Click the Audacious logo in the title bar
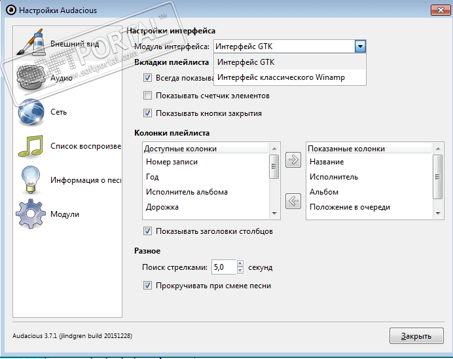Viewport: 453px width, 359px height. pyautogui.click(x=11, y=10)
